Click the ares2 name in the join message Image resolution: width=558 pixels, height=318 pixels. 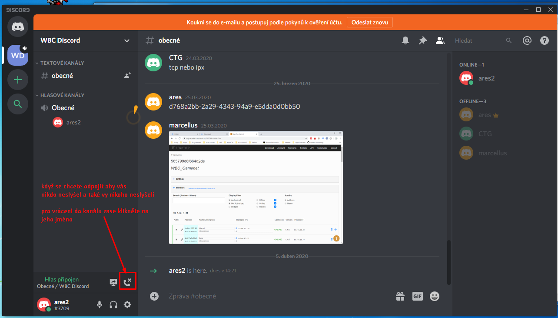coord(177,271)
